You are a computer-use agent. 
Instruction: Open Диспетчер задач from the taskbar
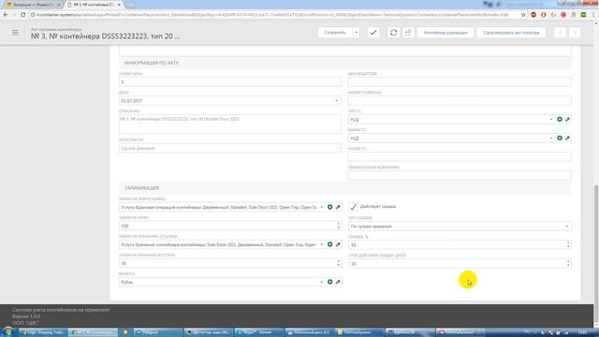pos(208,332)
